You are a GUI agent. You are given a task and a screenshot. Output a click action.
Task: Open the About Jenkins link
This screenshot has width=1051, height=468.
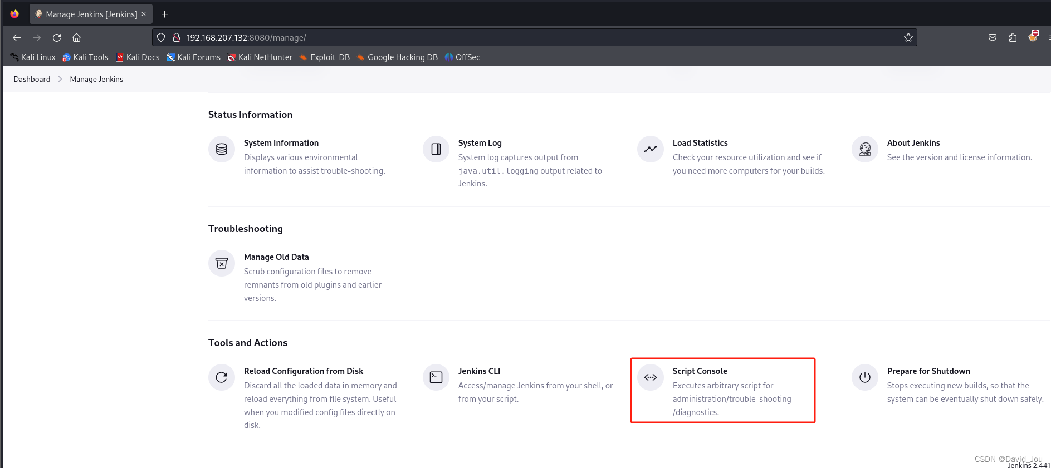[x=913, y=143]
